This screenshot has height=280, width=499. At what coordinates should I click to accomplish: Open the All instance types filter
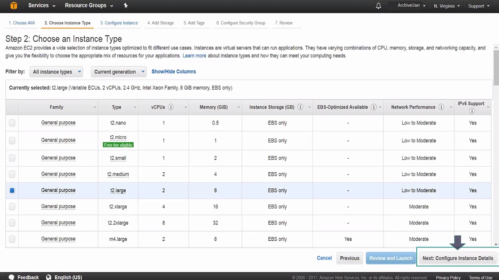coord(56,72)
